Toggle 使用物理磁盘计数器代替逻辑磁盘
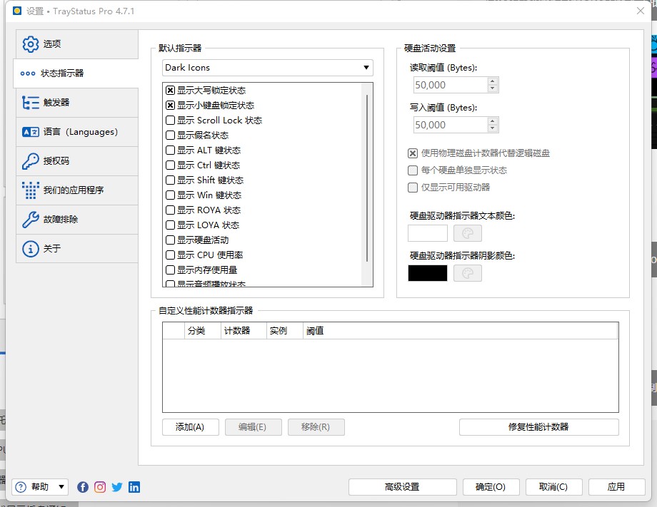 [413, 153]
